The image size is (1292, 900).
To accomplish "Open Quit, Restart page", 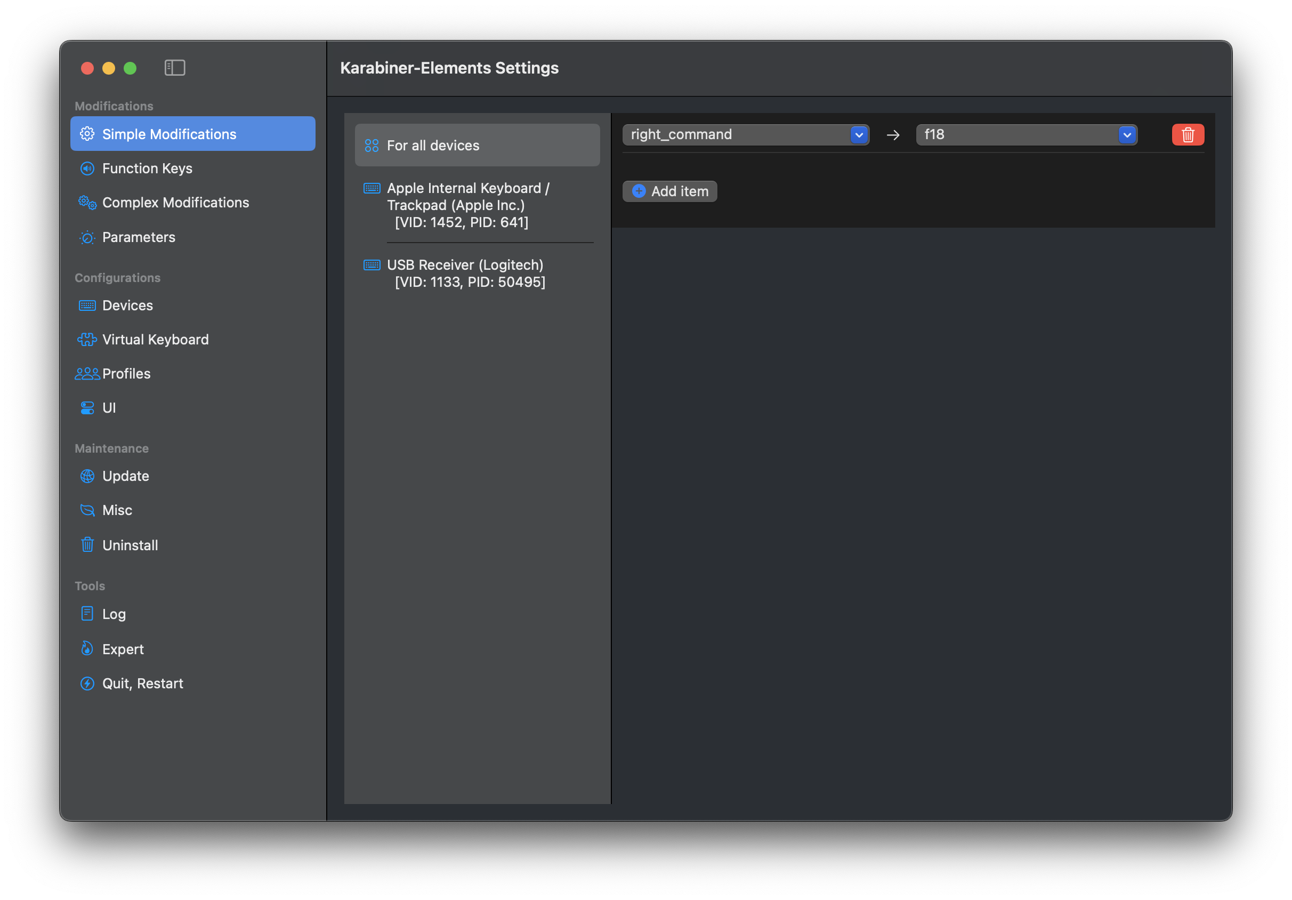I will point(192,684).
